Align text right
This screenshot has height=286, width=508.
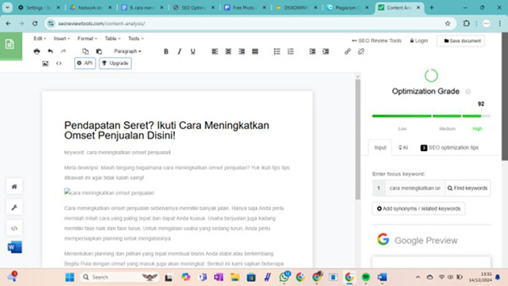coord(242,52)
